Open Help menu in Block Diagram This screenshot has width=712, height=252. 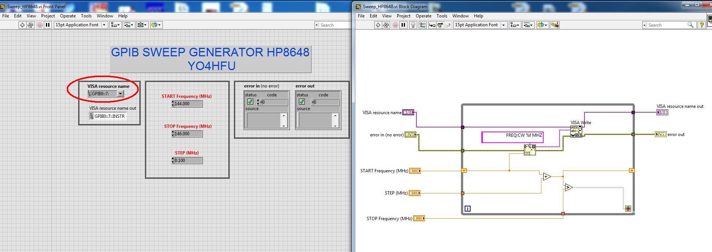pos(478,16)
